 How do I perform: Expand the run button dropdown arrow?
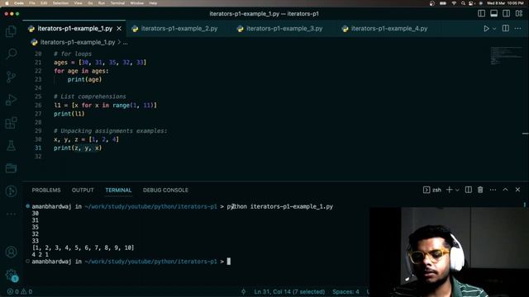(494, 29)
